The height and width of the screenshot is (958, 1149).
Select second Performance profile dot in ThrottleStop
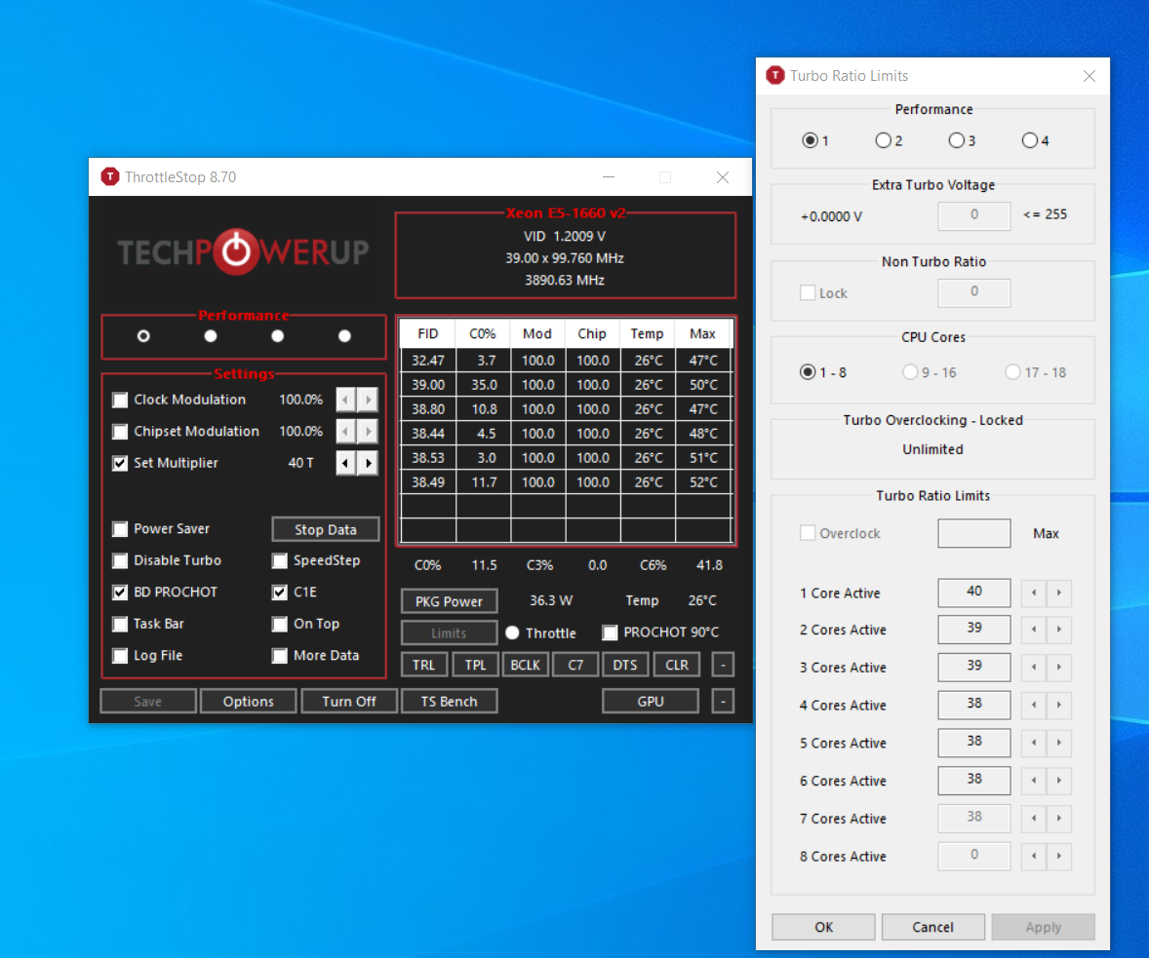pos(211,336)
